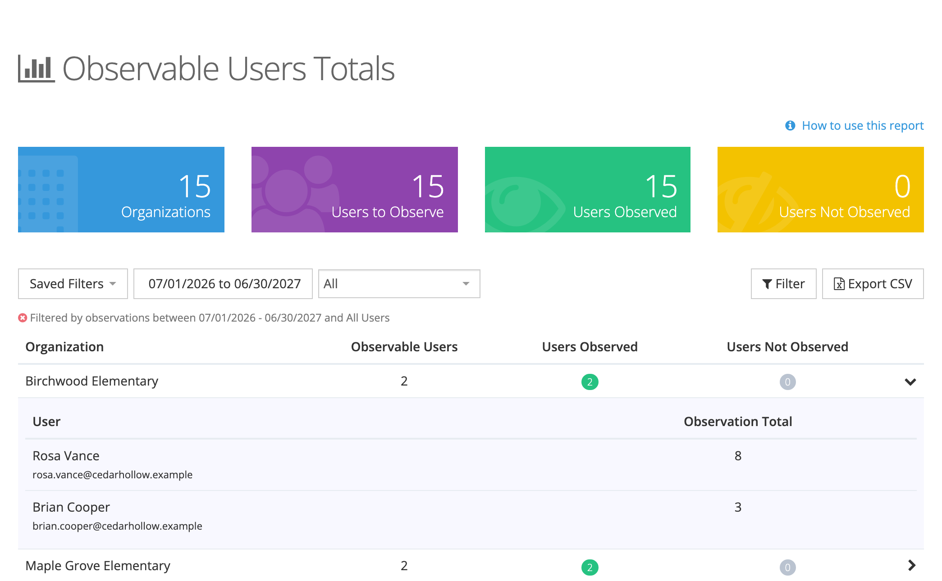Open the Saved Filters dropdown
This screenshot has height=581, width=942.
click(x=73, y=284)
